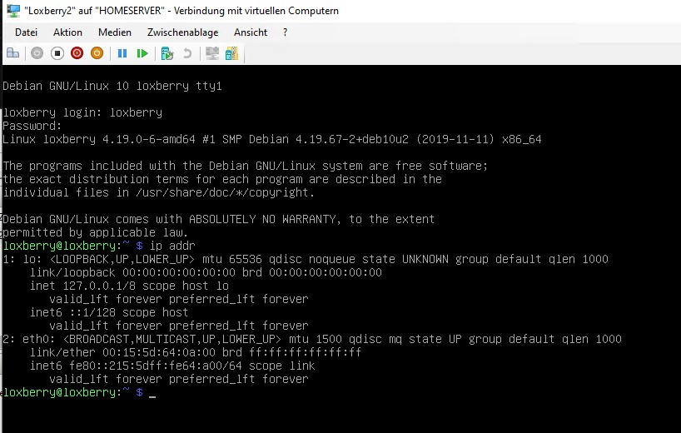Image resolution: width=681 pixels, height=433 pixels.
Task: Open the Medien menu
Action: tap(115, 32)
